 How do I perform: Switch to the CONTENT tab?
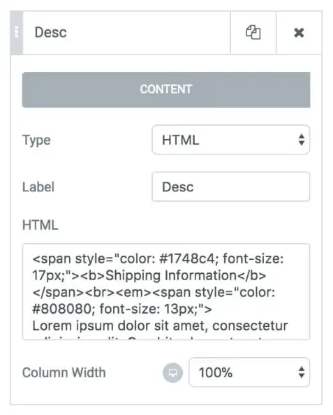[166, 89]
